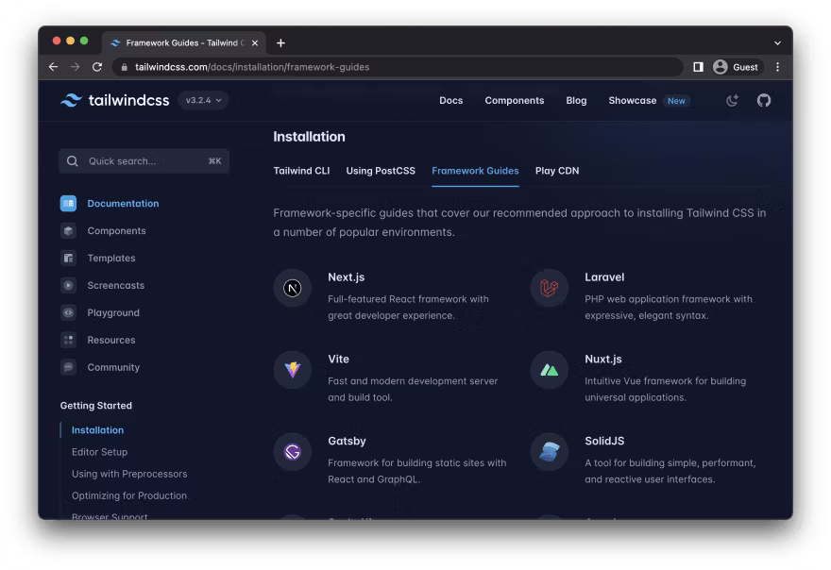The width and height of the screenshot is (831, 570).
Task: Click the Vite lightning logo icon
Action: [293, 370]
